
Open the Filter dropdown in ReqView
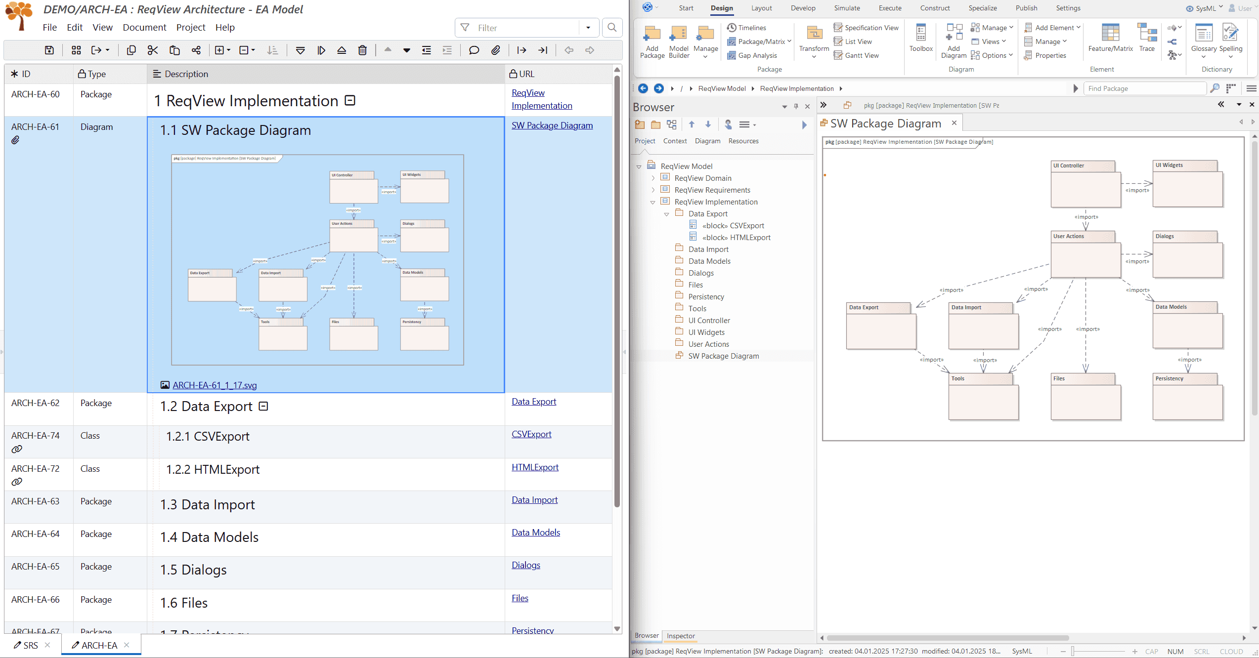click(x=588, y=28)
